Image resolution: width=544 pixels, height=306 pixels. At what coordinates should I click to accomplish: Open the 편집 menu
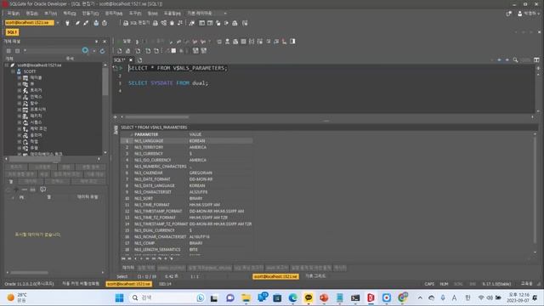pos(31,14)
